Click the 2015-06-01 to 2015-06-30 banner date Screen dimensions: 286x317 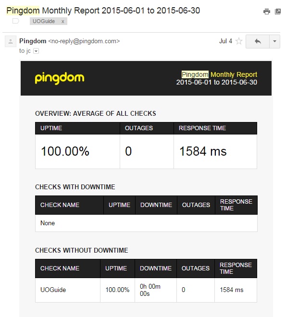(x=217, y=82)
